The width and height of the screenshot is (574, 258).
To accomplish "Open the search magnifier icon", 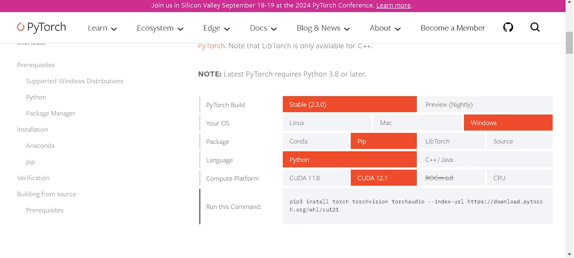I will pyautogui.click(x=535, y=27).
